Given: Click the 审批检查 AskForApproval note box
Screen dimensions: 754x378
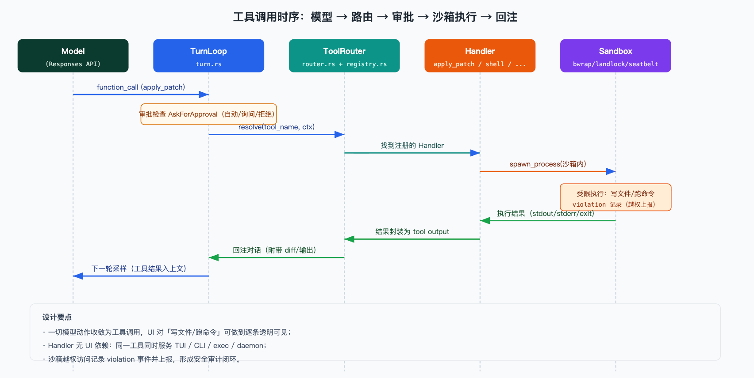Looking at the screenshot, I should pos(208,114).
